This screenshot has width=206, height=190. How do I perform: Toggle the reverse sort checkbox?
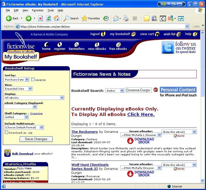point(33,80)
